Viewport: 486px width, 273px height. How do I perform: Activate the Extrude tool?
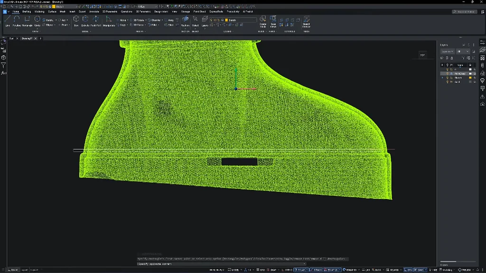click(85, 21)
